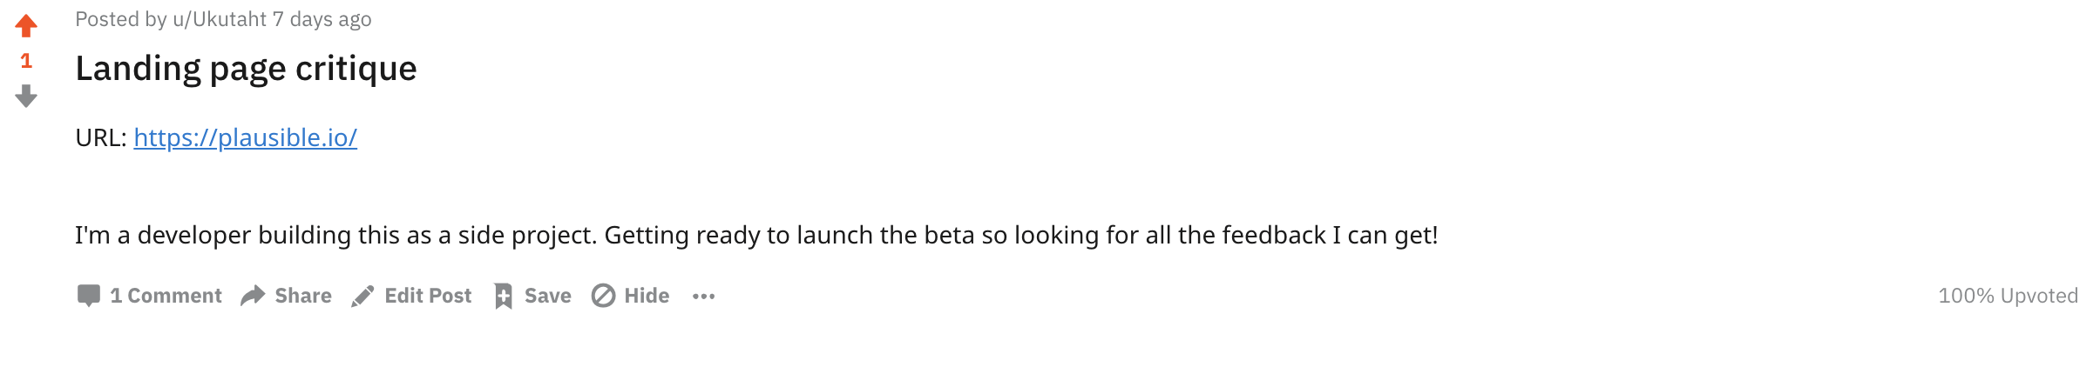The height and width of the screenshot is (367, 2100).
Task: Click the speech bubble comment icon
Action: click(x=89, y=296)
